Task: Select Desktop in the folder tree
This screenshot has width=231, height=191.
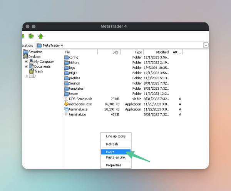Action: tap(34, 57)
